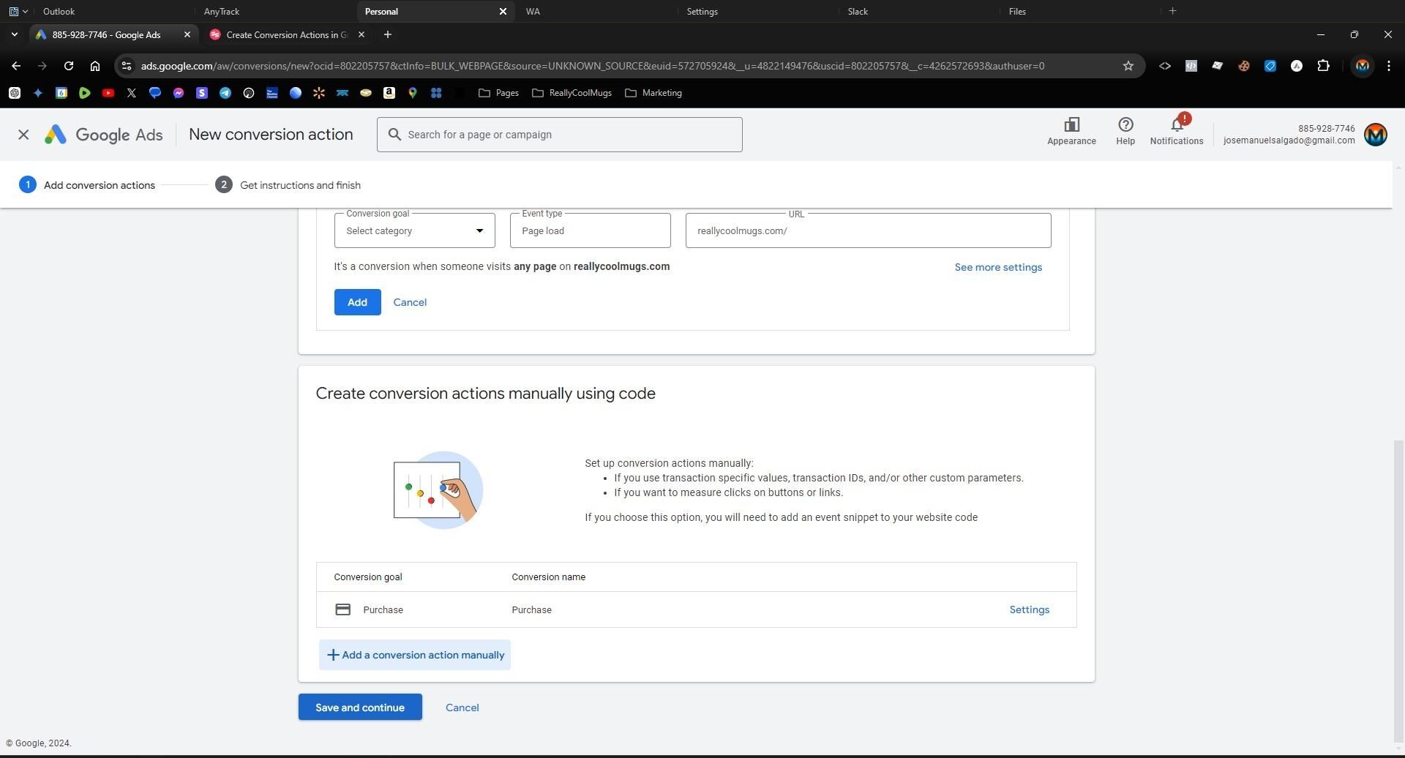Viewport: 1405px width, 758px height.
Task: Click the Google Ads logo
Action: (x=103, y=135)
